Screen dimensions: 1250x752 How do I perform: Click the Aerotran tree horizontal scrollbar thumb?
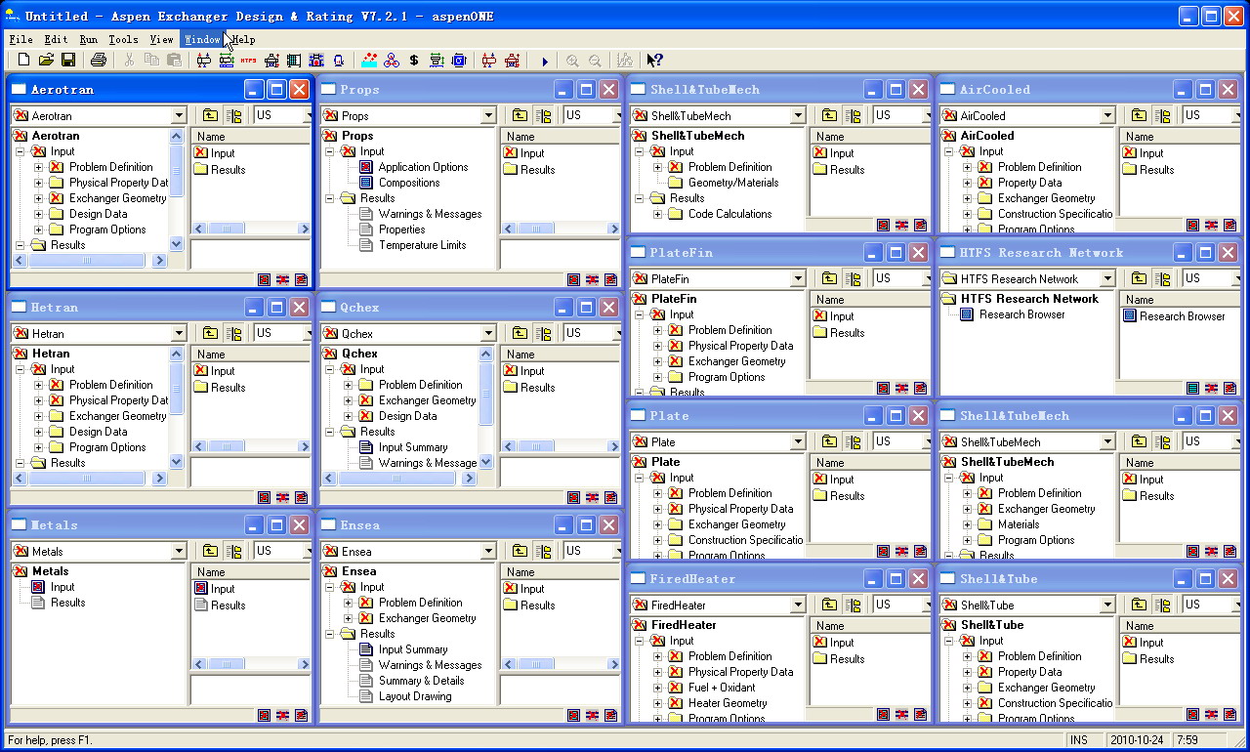(86, 261)
